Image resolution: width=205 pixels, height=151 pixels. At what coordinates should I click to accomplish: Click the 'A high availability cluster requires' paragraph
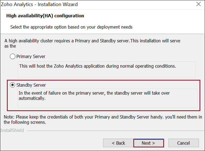[x=92, y=41]
